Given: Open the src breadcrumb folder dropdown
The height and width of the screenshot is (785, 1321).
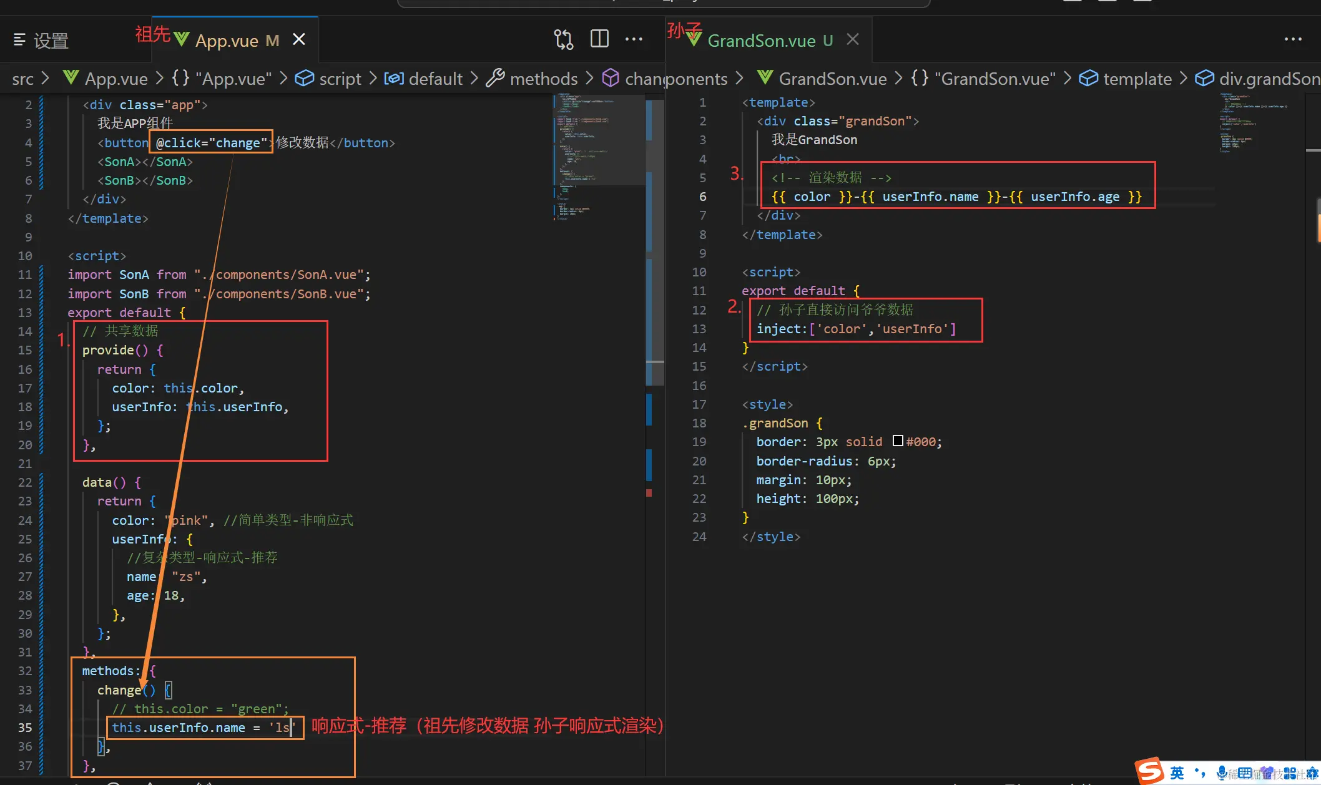Looking at the screenshot, I should (22, 79).
